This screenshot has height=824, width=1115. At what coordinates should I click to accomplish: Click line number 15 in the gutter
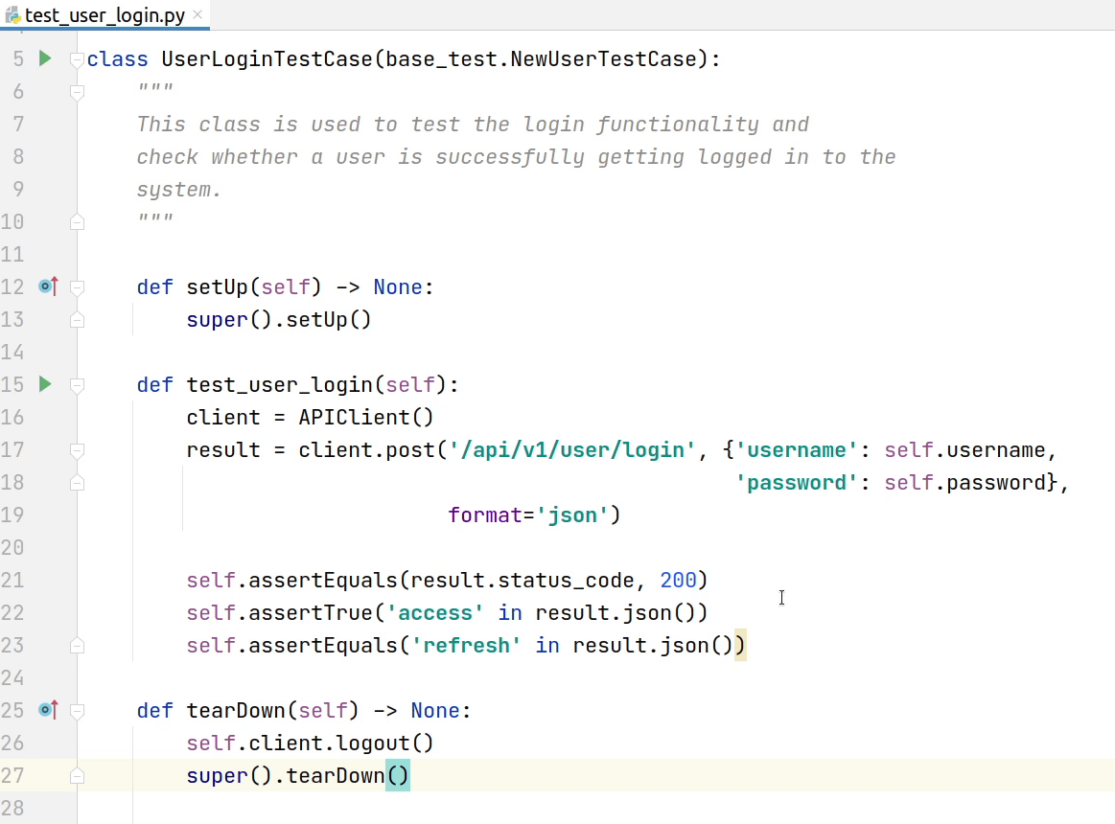(13, 384)
